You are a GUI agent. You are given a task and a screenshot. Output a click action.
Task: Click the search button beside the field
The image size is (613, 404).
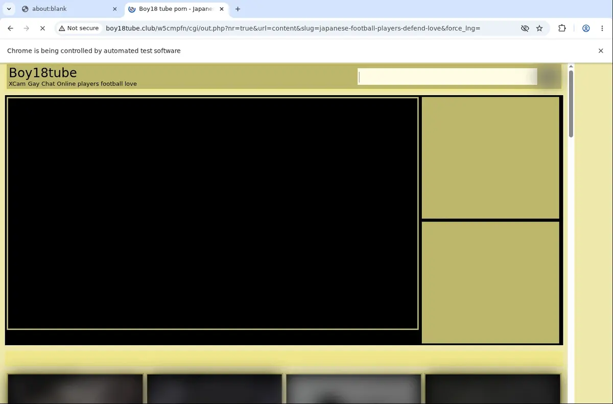click(549, 77)
